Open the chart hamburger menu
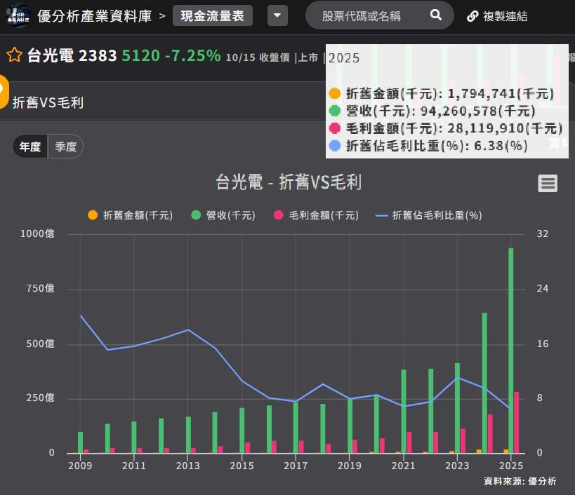 548,184
